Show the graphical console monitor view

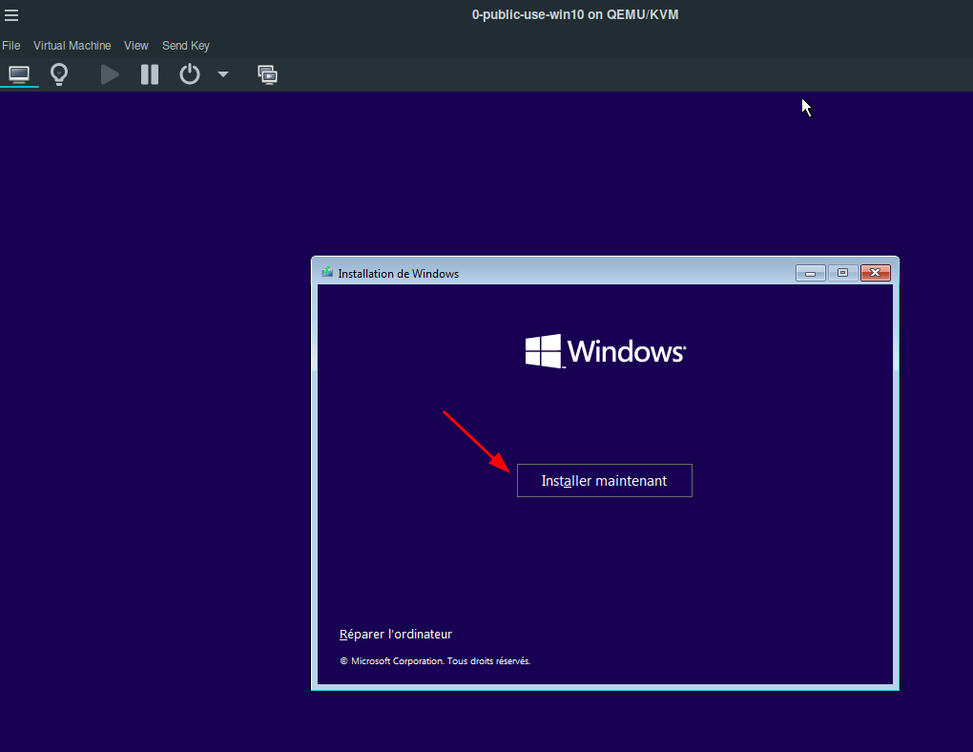[19, 74]
